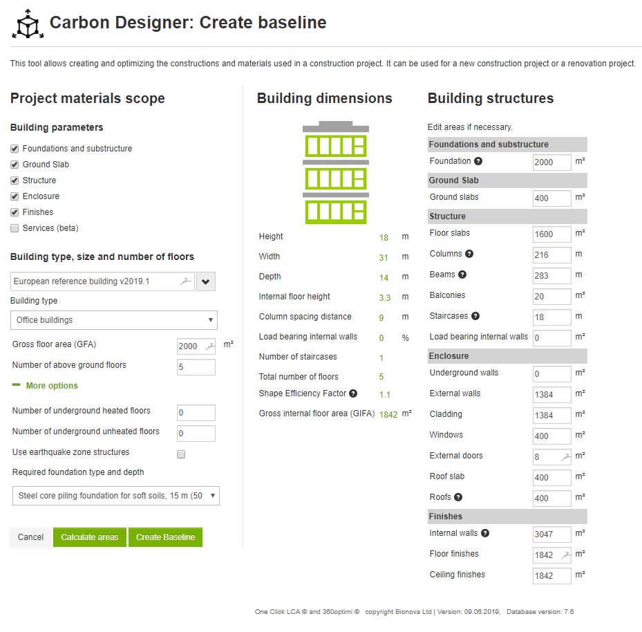Uncheck the Ground Slab checkbox
Viewport: 642px width, 632px height.
pyautogui.click(x=15, y=165)
